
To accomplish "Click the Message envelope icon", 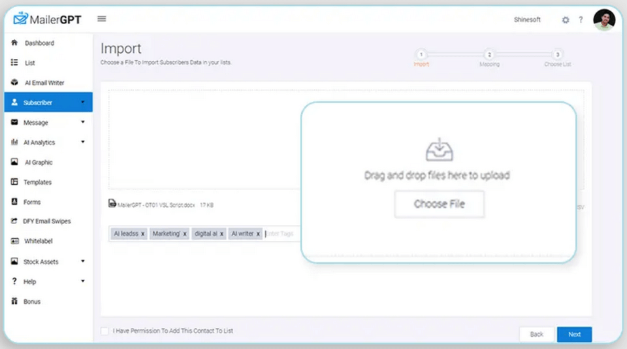I will [x=14, y=122].
